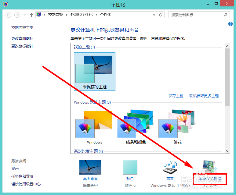Open 声音 piano keyboard icon
This screenshot has width=236, height=195.
click(170, 167)
